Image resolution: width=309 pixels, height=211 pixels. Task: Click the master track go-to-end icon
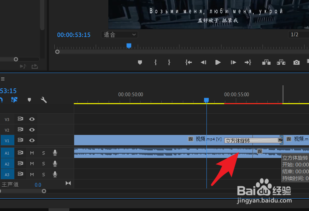pos(68,183)
